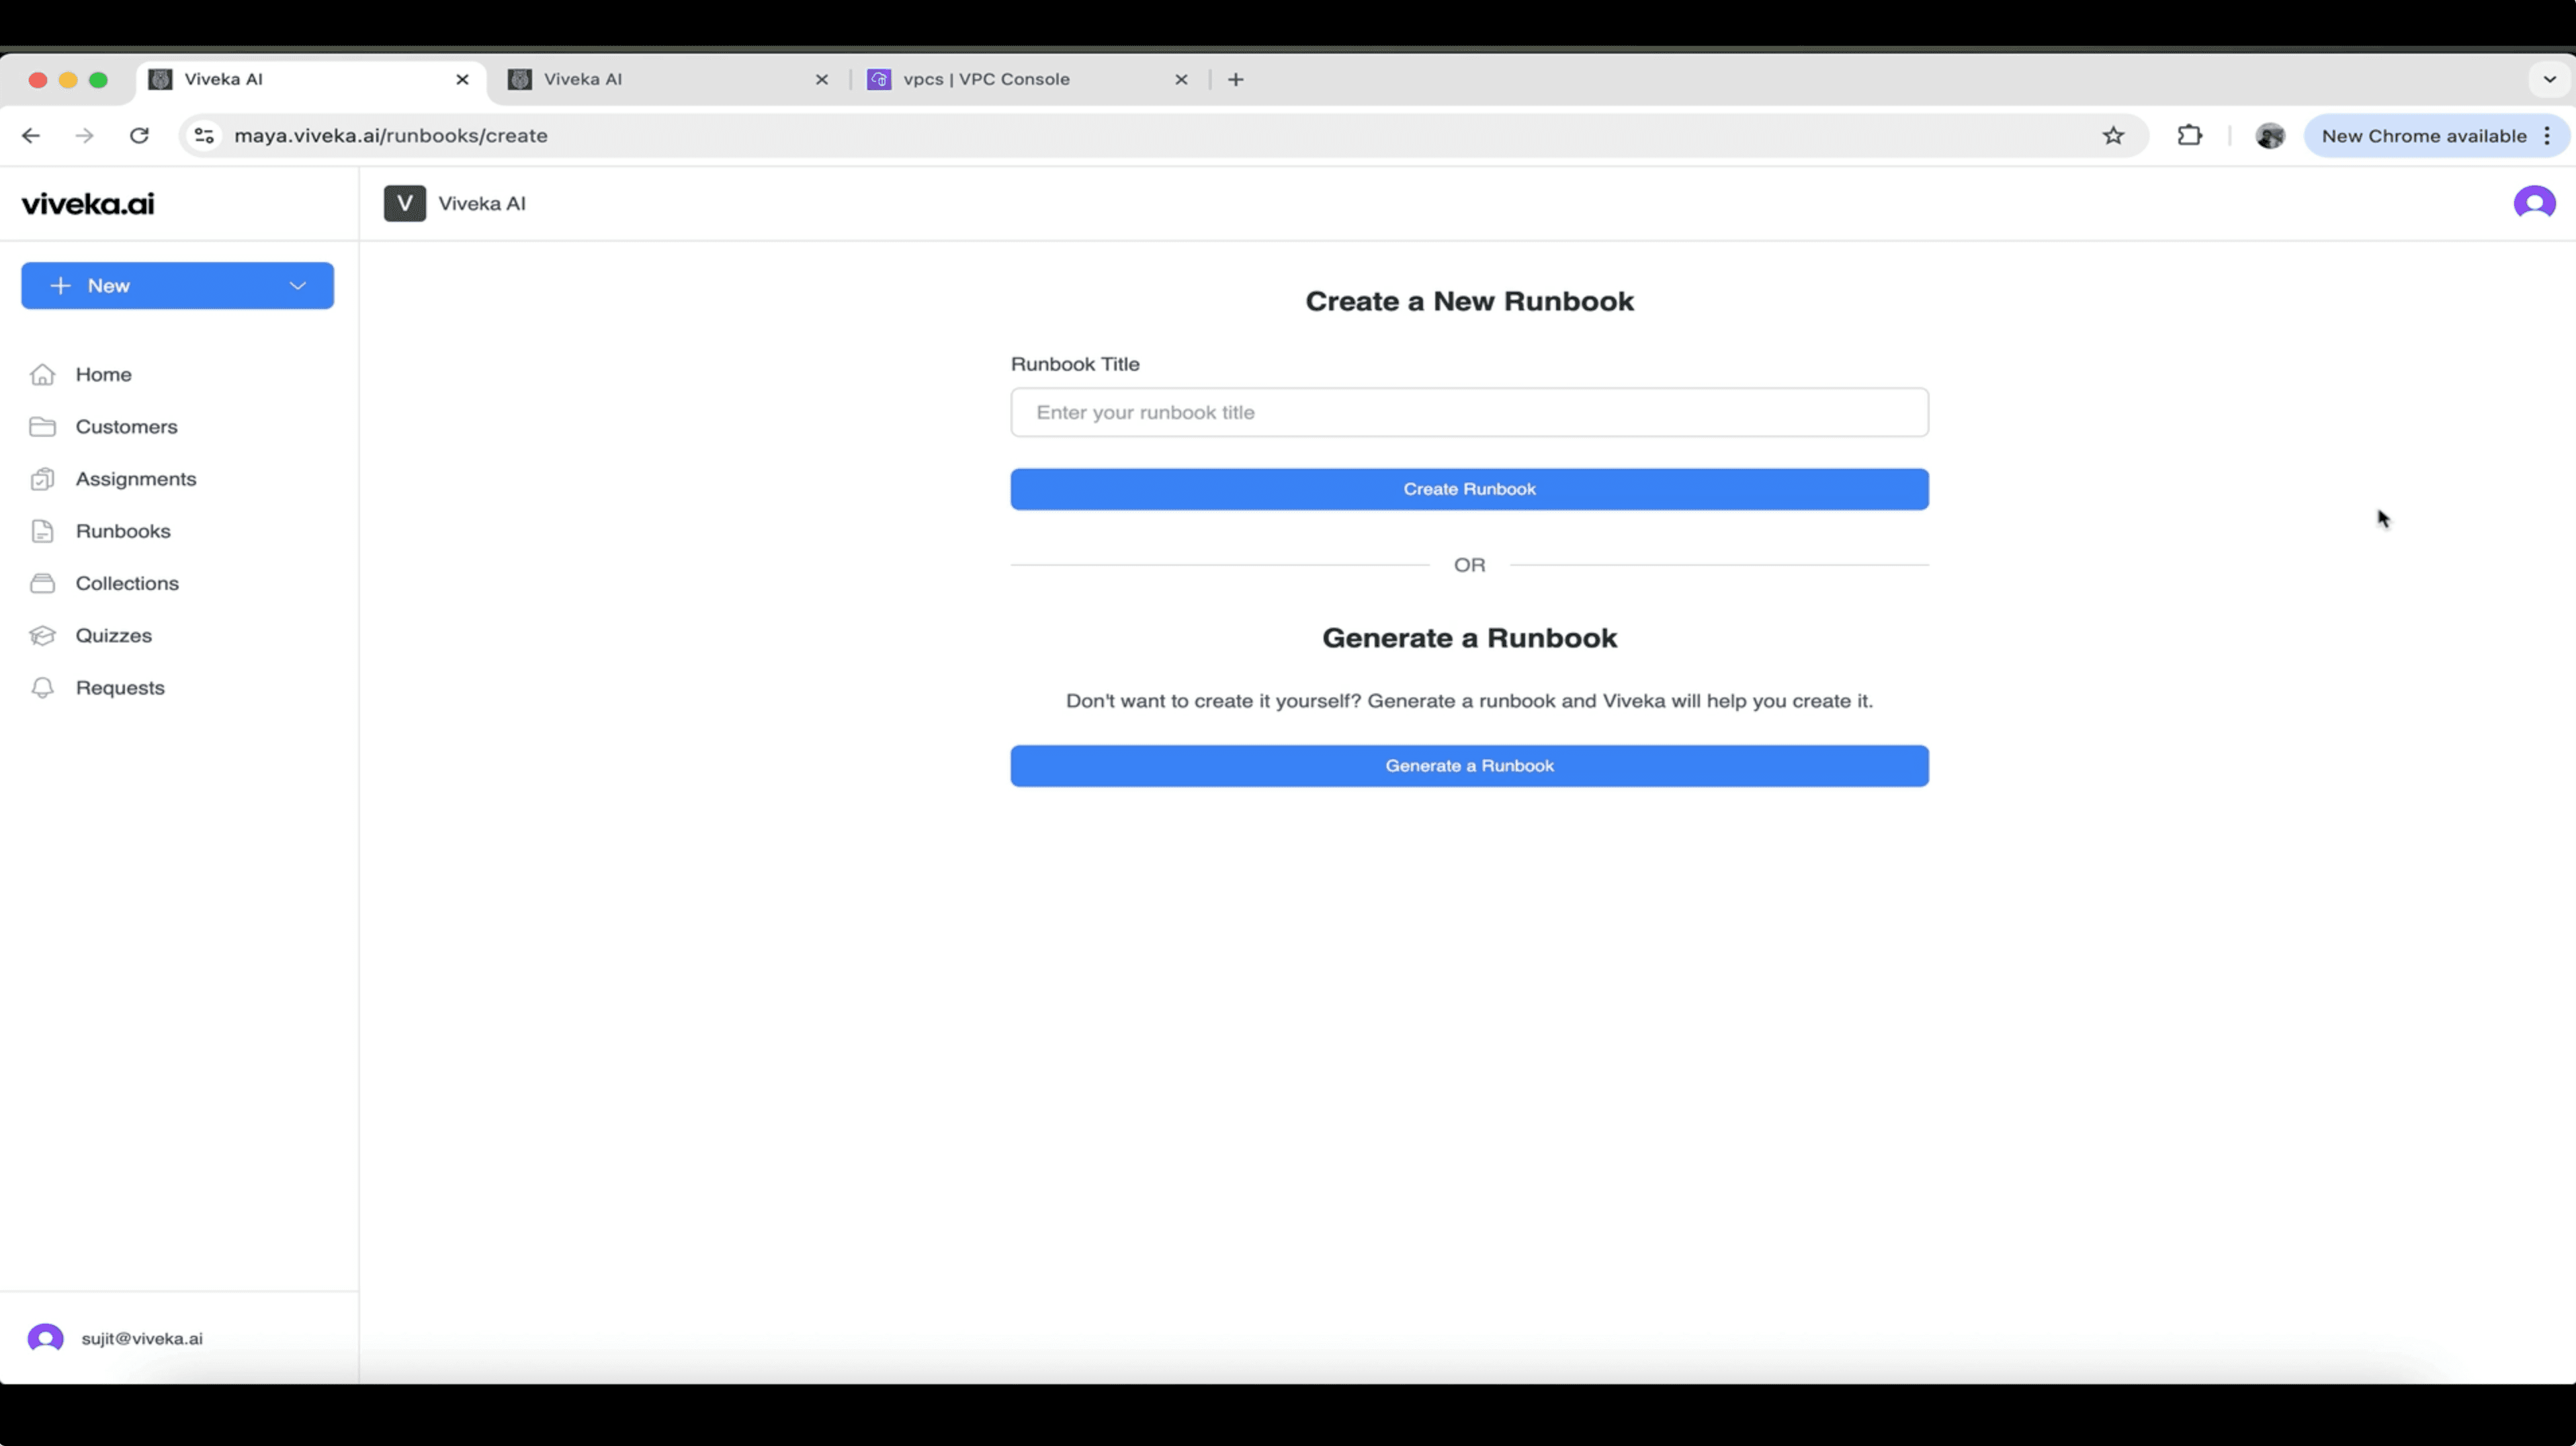This screenshot has height=1446, width=2576.
Task: Go back using the browser back arrow
Action: tap(31, 136)
